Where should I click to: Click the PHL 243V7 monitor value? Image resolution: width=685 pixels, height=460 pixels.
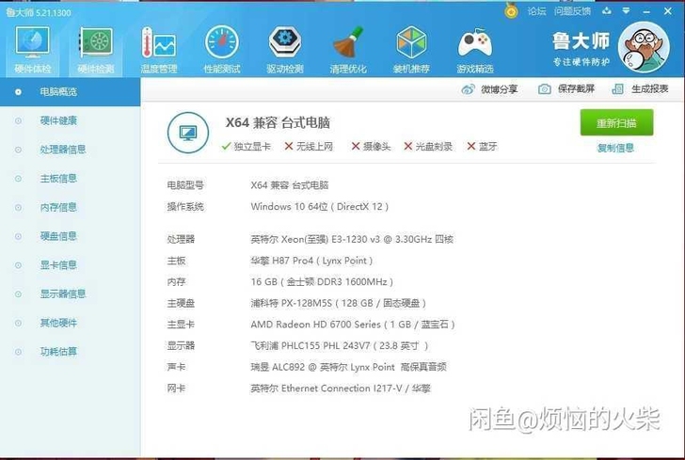tap(340, 346)
